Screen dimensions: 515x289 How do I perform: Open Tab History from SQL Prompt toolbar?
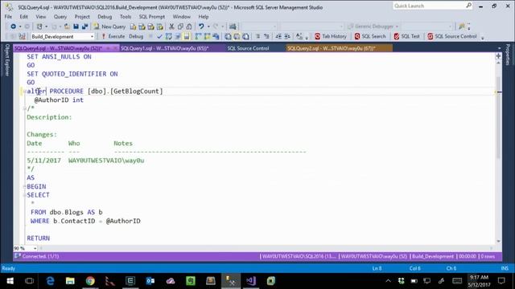[331, 36]
